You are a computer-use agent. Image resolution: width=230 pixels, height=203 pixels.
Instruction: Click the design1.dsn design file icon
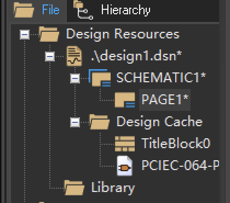click(74, 56)
